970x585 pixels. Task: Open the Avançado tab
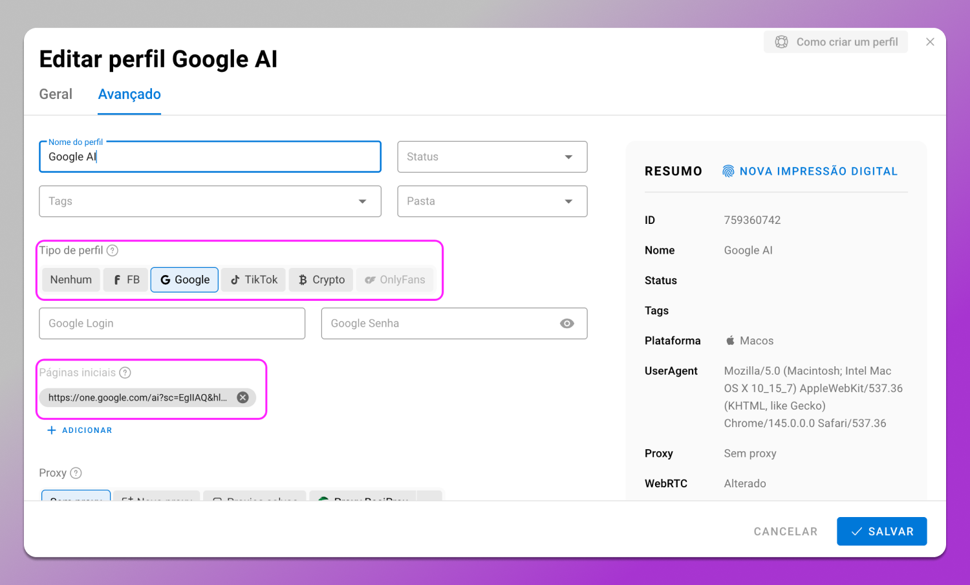(129, 94)
